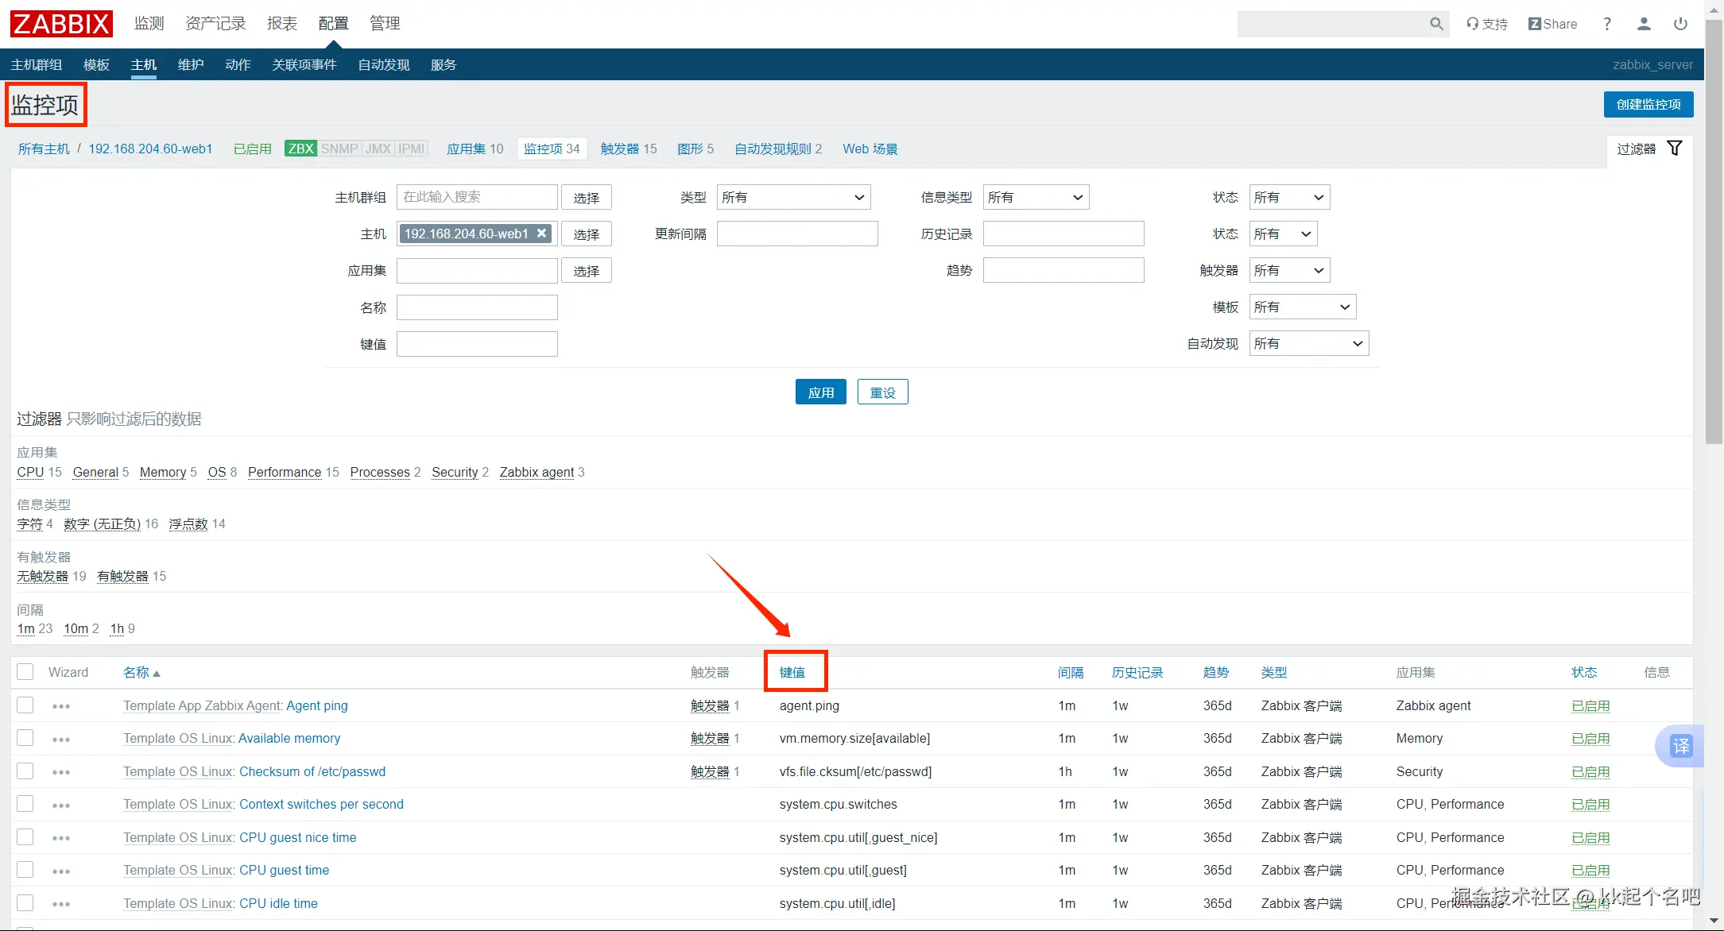Toggle the filter funnel icon
The image size is (1724, 931).
(1674, 149)
